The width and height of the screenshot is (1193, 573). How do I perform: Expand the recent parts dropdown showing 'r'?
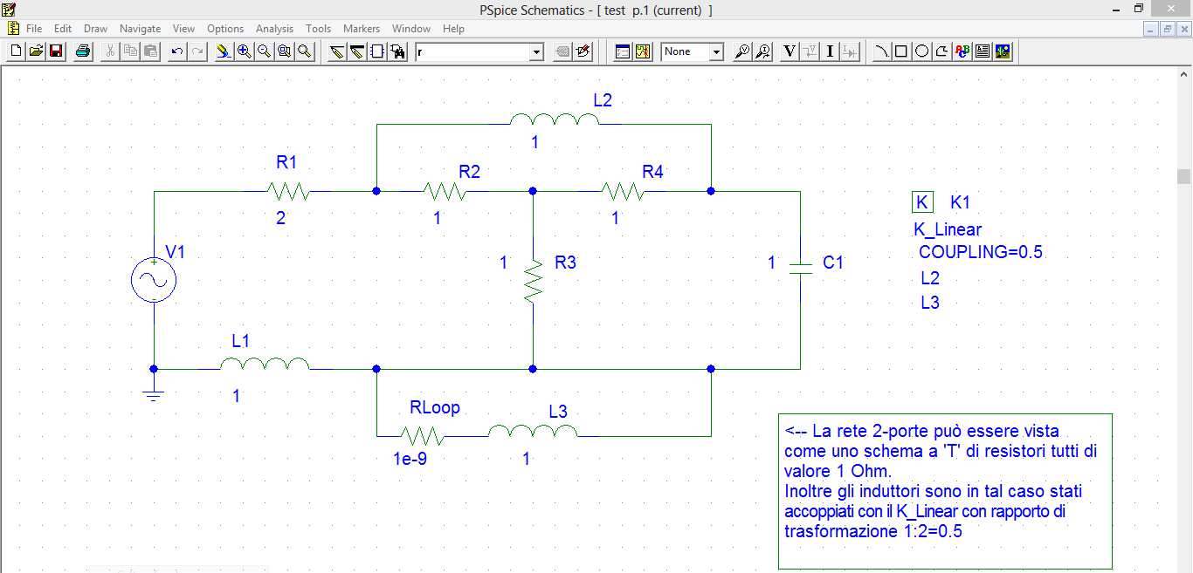(x=536, y=52)
